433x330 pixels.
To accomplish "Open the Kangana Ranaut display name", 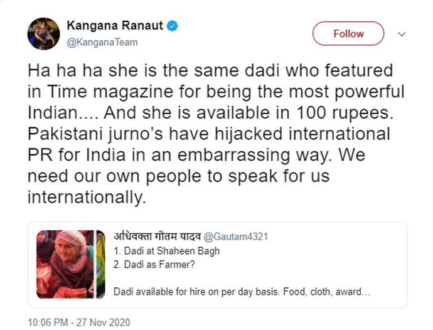I will click(115, 26).
